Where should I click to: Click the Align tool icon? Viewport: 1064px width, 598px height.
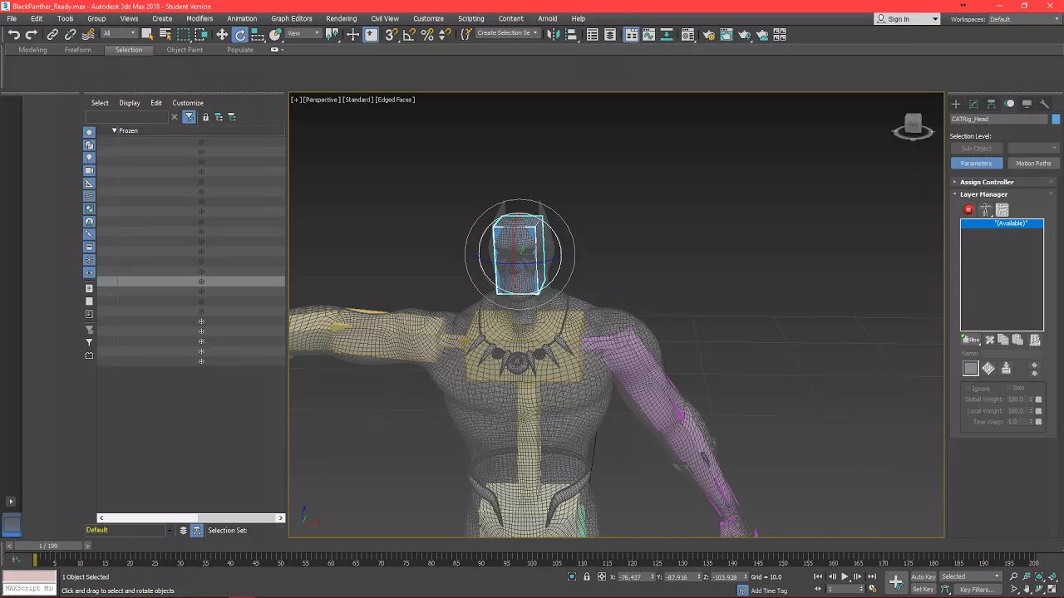[x=571, y=34]
